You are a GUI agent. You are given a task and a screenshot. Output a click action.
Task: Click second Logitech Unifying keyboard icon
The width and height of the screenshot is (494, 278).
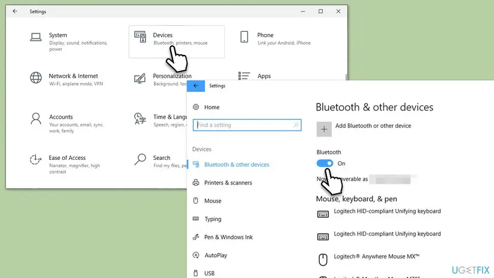(323, 237)
